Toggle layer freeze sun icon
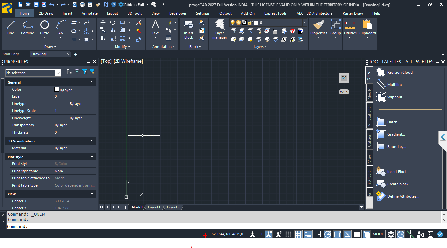This screenshot has width=447, height=248. 238,23
